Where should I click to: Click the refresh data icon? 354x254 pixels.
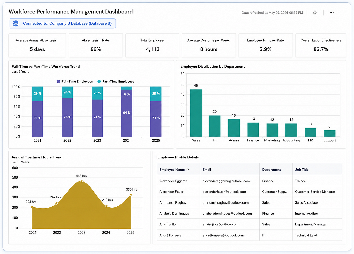pos(315,13)
